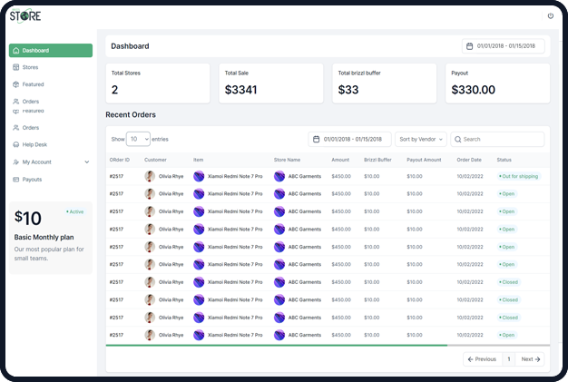Click calendar icon beside the Dashboard title date range
Viewport: 568px width, 382px height.
(x=469, y=45)
